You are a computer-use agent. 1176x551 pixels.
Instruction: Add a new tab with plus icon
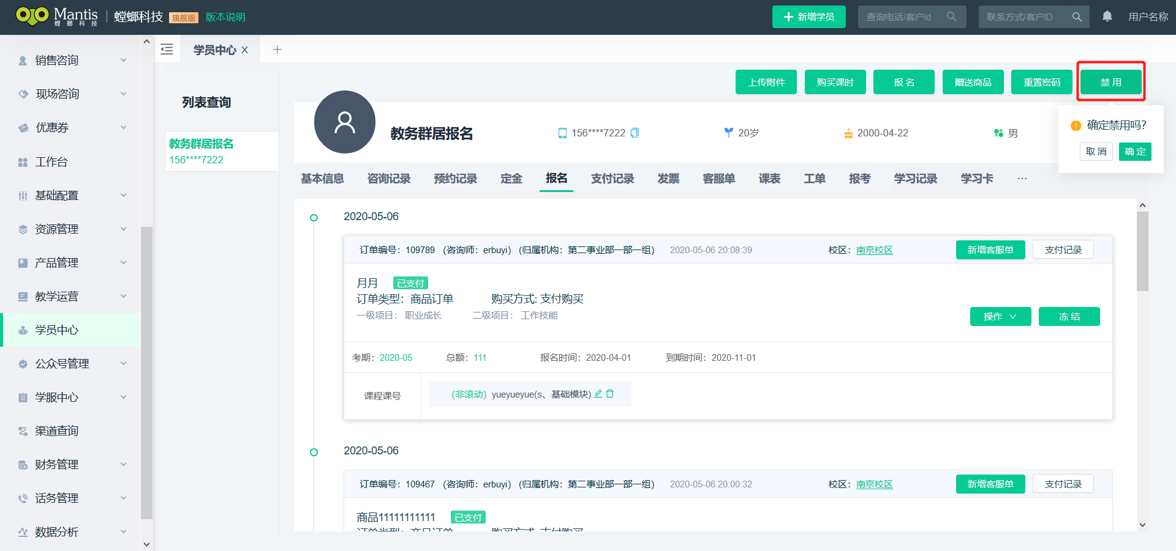click(x=277, y=50)
